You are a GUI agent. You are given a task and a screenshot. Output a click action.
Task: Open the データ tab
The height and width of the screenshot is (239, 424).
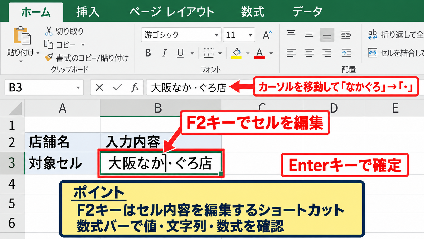coord(307,12)
